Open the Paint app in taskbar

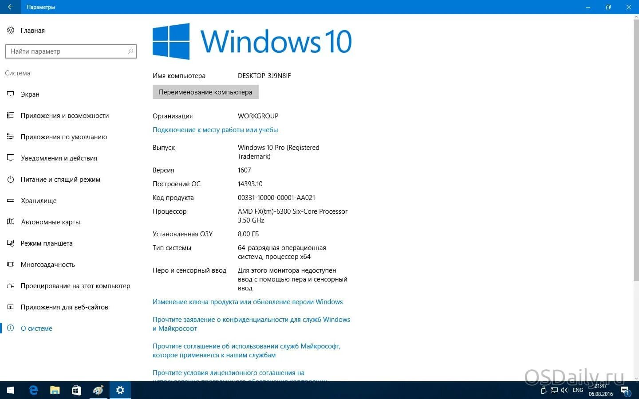pos(98,390)
